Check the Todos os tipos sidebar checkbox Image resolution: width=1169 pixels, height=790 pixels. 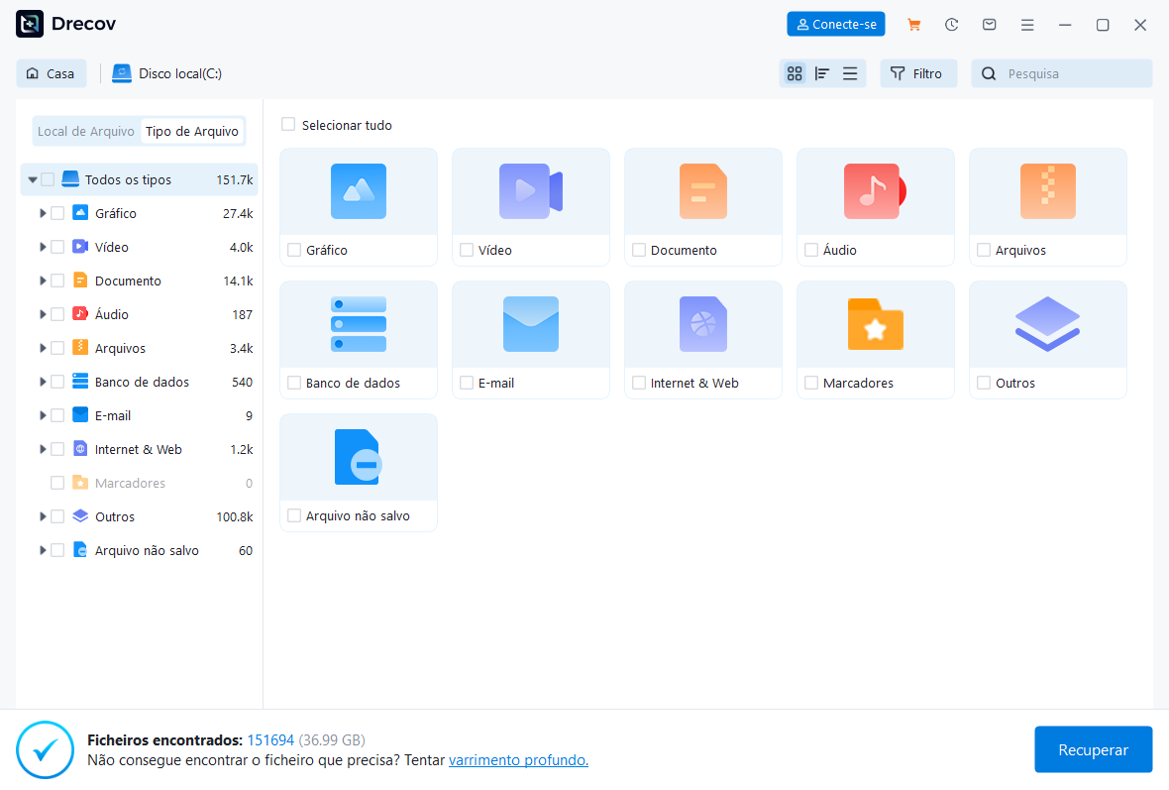click(48, 179)
